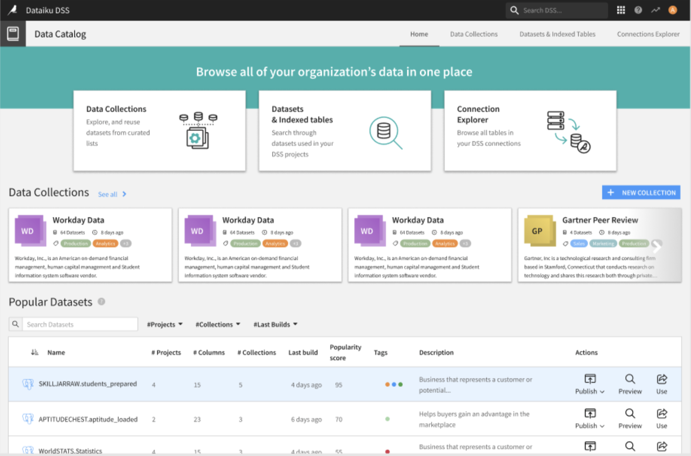Click See all data collections link
This screenshot has width=691, height=456.
pos(112,194)
